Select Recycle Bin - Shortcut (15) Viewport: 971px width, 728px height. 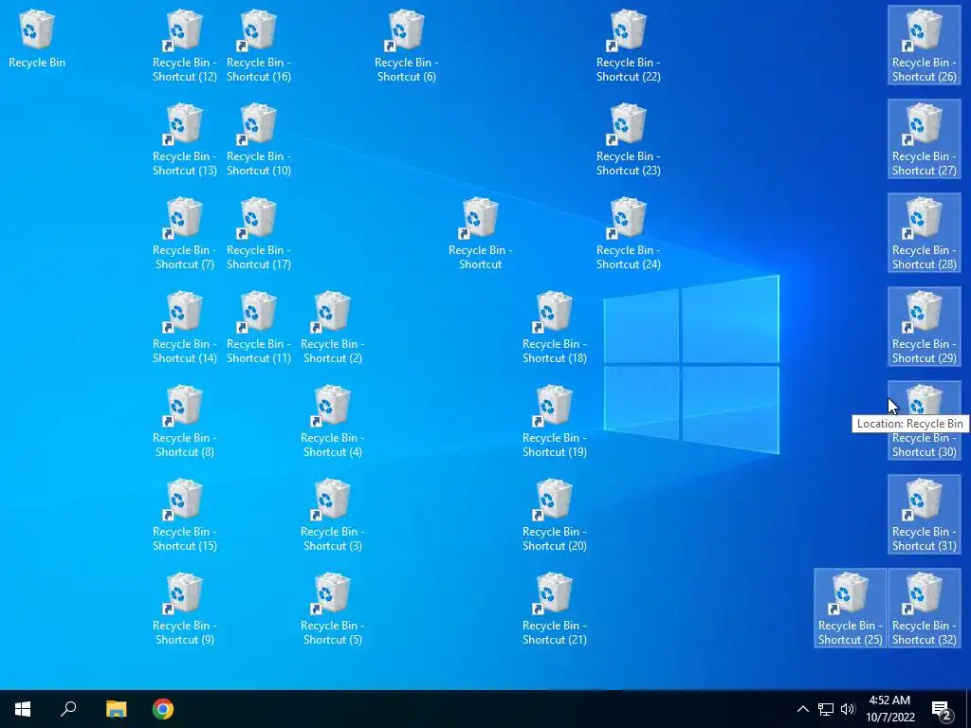point(185,515)
